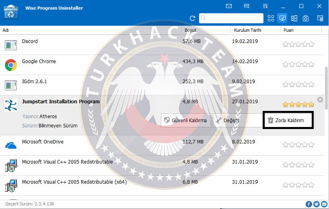
Task: Click the Wise Program Uninstaller logo
Action: click(11, 12)
